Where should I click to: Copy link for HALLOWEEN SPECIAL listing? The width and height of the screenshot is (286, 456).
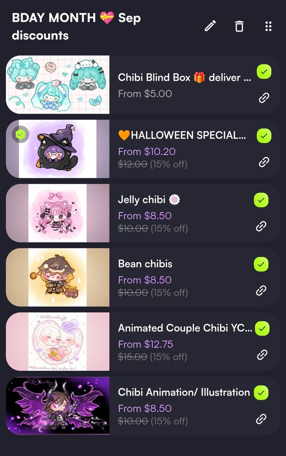[x=264, y=162]
